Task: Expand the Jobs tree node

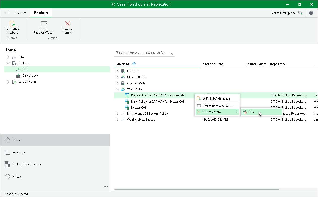Action: [8, 57]
